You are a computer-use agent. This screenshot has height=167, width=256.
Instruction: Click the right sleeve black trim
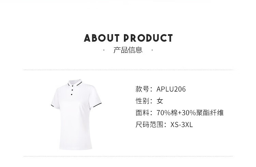[97, 105]
